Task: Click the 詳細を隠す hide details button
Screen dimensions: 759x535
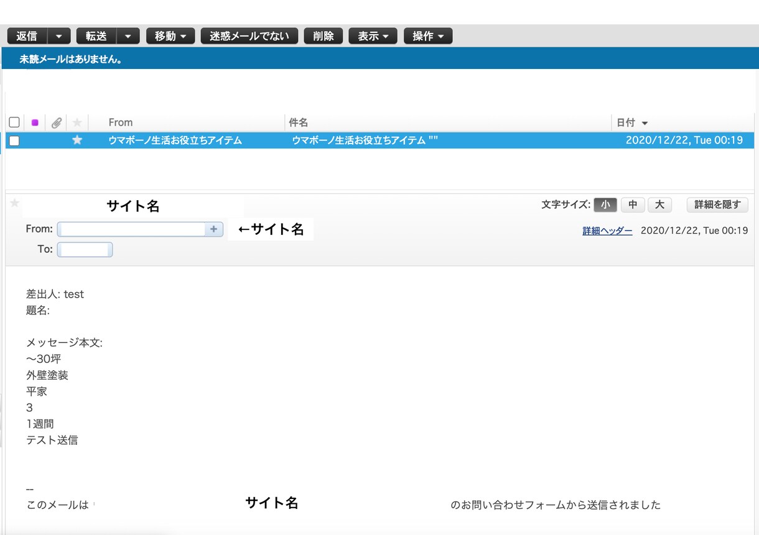Action: pyautogui.click(x=717, y=204)
